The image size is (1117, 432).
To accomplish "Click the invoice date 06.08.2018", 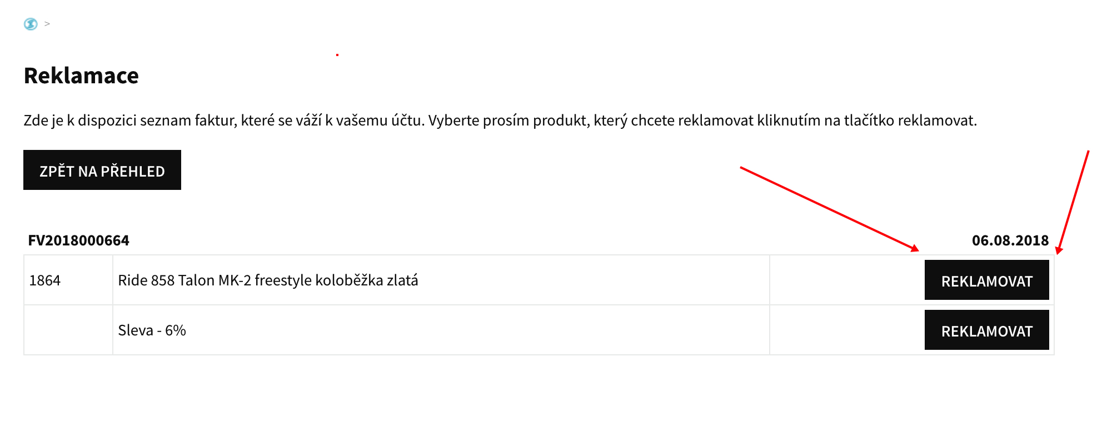I will click(1010, 240).
